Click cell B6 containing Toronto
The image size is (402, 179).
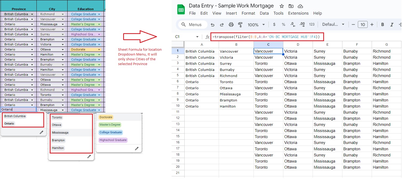tap(236, 82)
